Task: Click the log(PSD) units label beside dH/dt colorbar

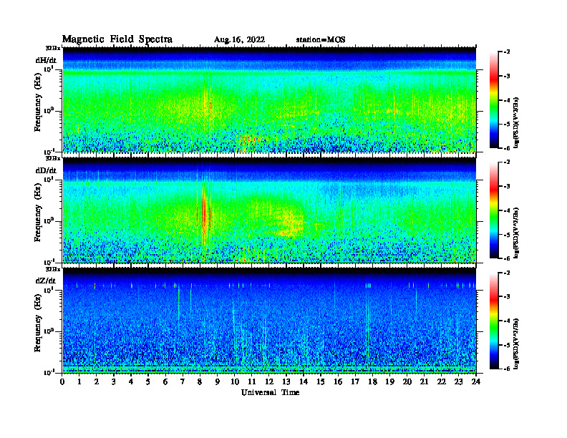Action: (516, 122)
